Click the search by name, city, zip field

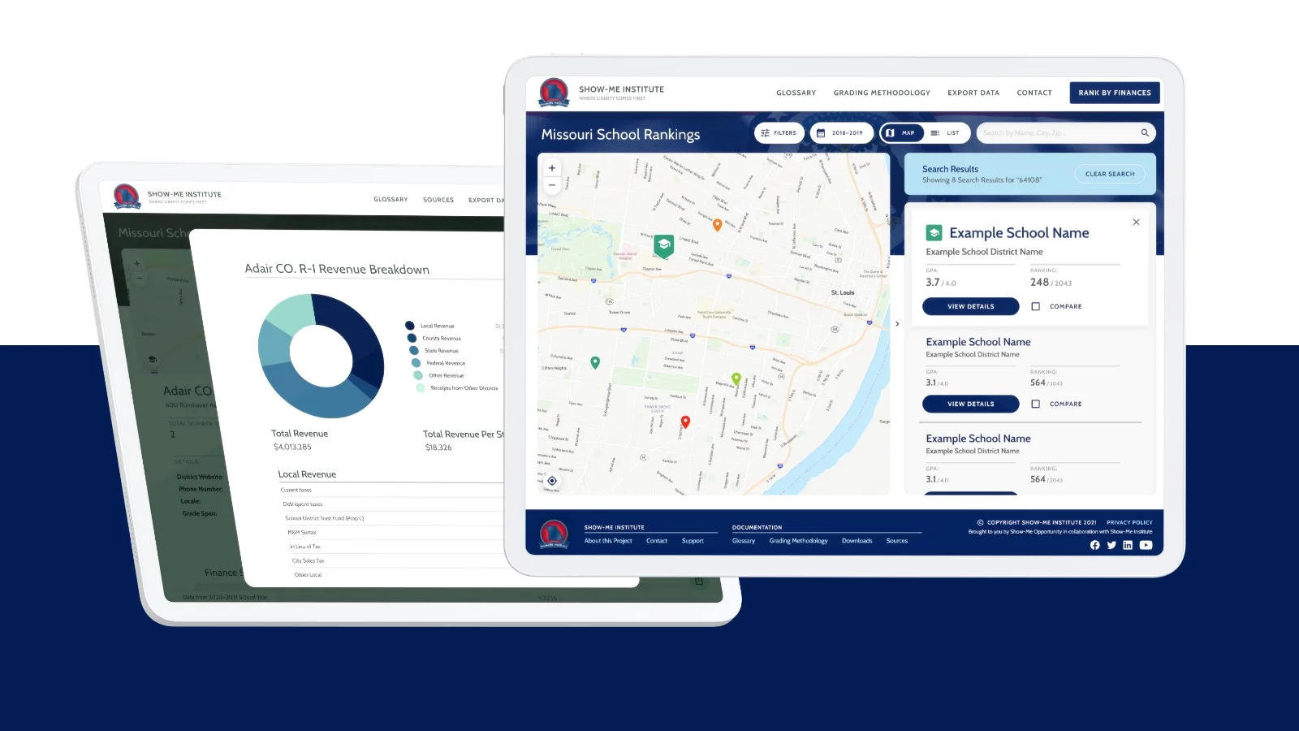click(1055, 133)
